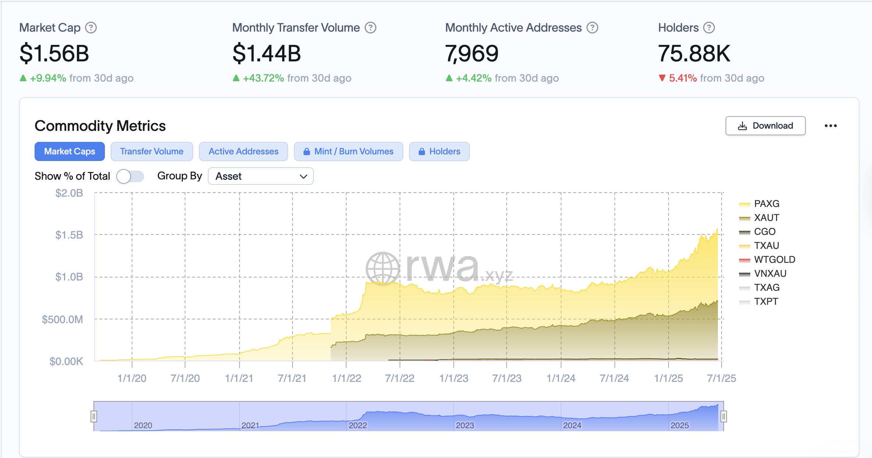Image resolution: width=872 pixels, height=458 pixels.
Task: Select the Mint / Burn Volumes tab
Action: [x=348, y=151]
